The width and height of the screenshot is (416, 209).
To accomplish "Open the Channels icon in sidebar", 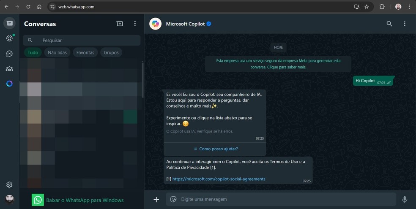I will tap(9, 54).
